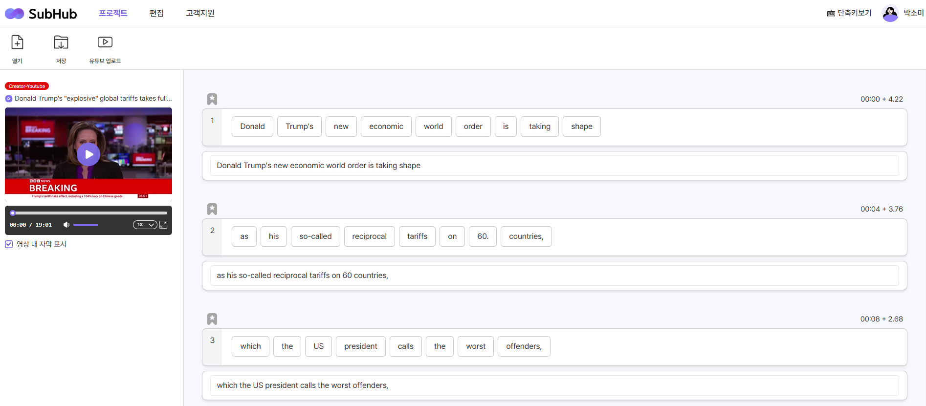Screen dimensions: 926x406
Task: Edit subtitle text field starting "as his so-called"
Action: [x=554, y=276]
